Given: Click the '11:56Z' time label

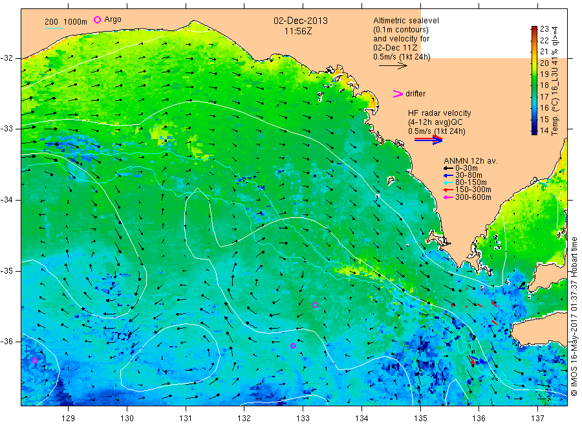Looking at the screenshot, I should [298, 31].
